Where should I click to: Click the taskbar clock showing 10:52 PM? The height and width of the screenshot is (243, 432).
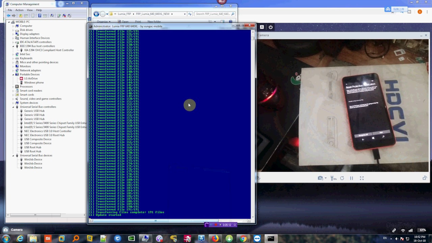[420, 239]
